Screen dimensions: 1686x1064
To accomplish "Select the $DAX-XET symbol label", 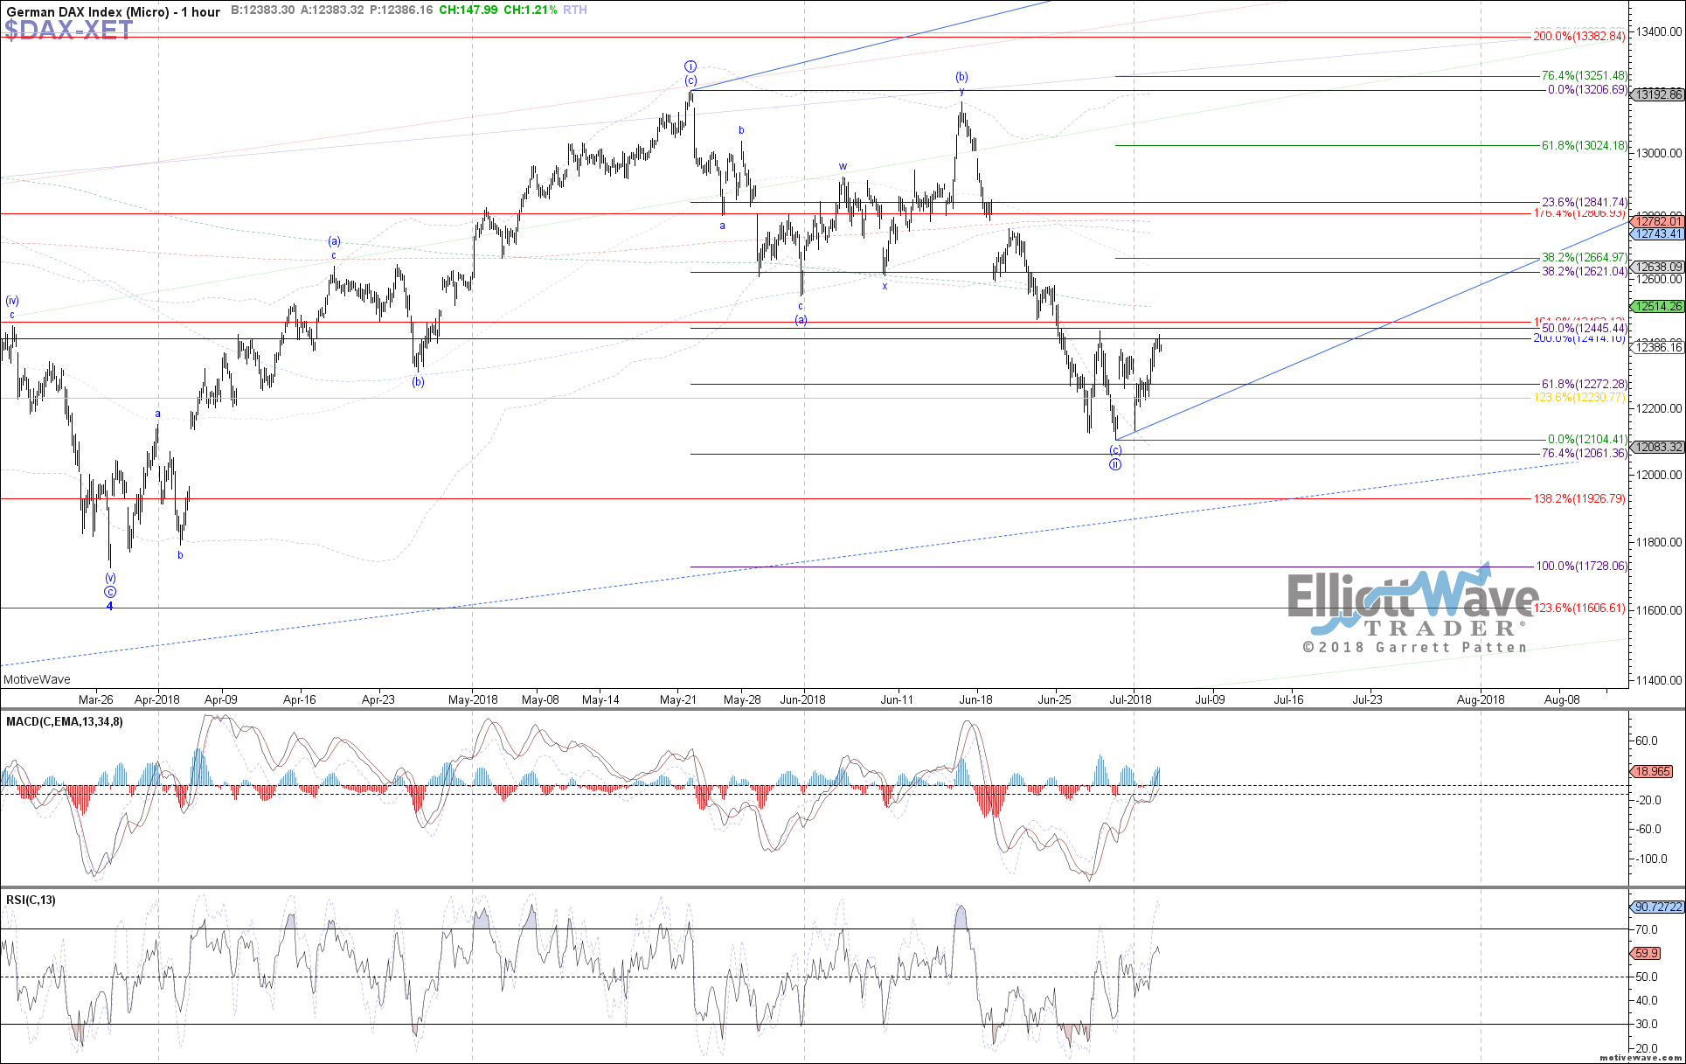I will tap(68, 31).
